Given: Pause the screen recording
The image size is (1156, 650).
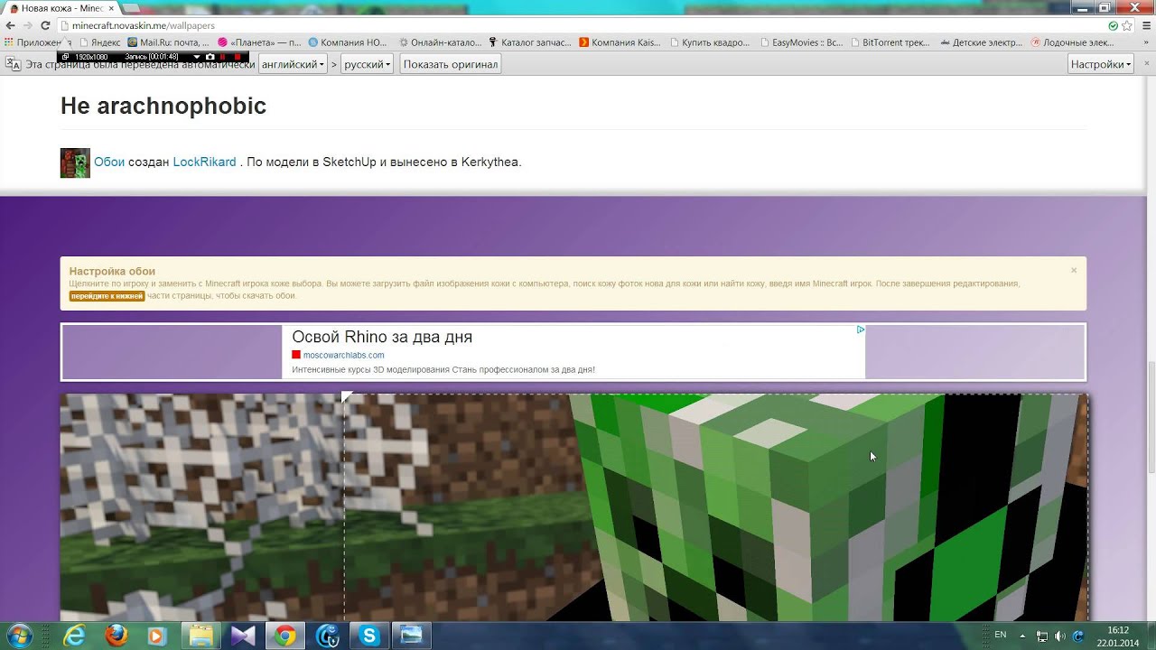Looking at the screenshot, I should pos(223,57).
